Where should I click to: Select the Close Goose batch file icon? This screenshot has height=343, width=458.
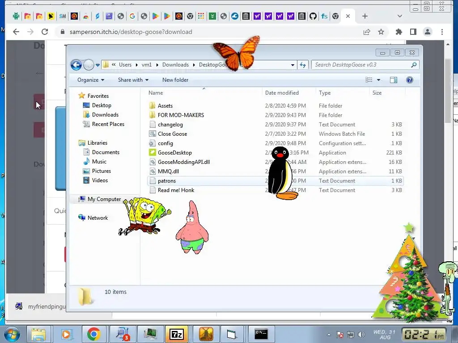152,134
